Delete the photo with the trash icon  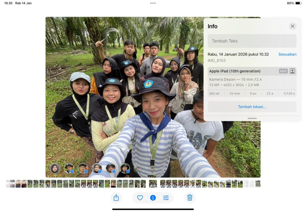[190, 198]
